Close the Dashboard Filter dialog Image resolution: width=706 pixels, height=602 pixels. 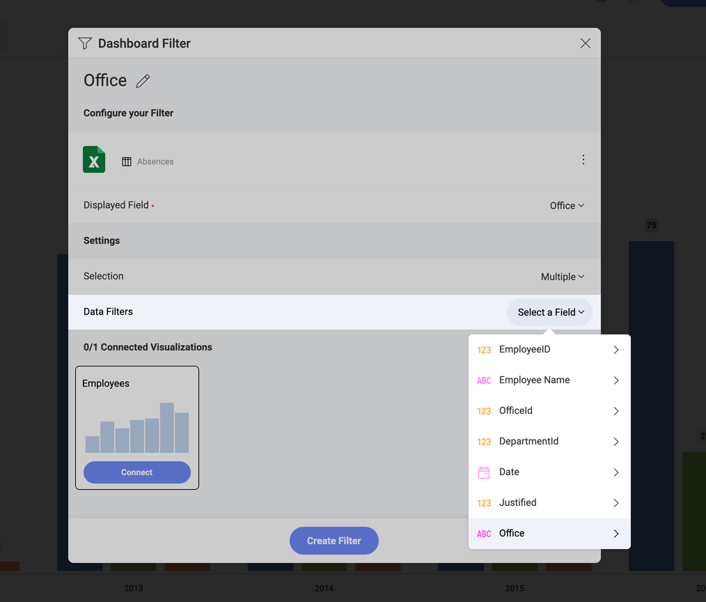tap(586, 43)
